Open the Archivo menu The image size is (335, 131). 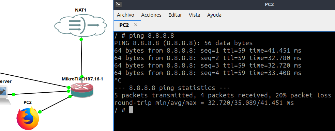(125, 15)
